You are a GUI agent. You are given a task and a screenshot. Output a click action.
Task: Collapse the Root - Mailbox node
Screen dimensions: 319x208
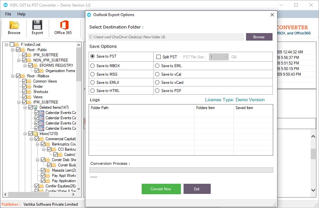click(x=13, y=76)
